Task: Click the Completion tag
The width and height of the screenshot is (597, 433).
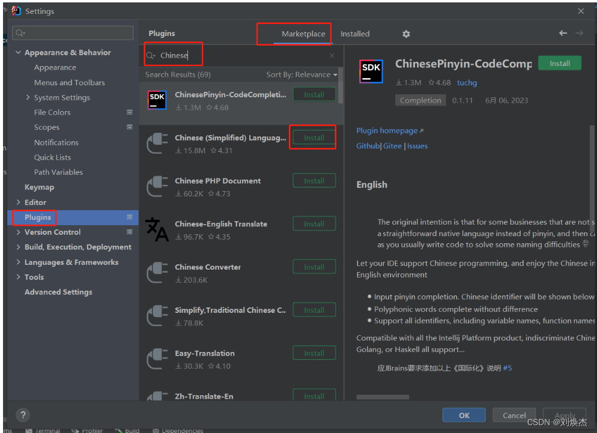Action: pyautogui.click(x=420, y=100)
